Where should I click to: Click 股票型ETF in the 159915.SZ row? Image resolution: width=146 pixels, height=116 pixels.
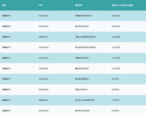[x=6, y=79]
